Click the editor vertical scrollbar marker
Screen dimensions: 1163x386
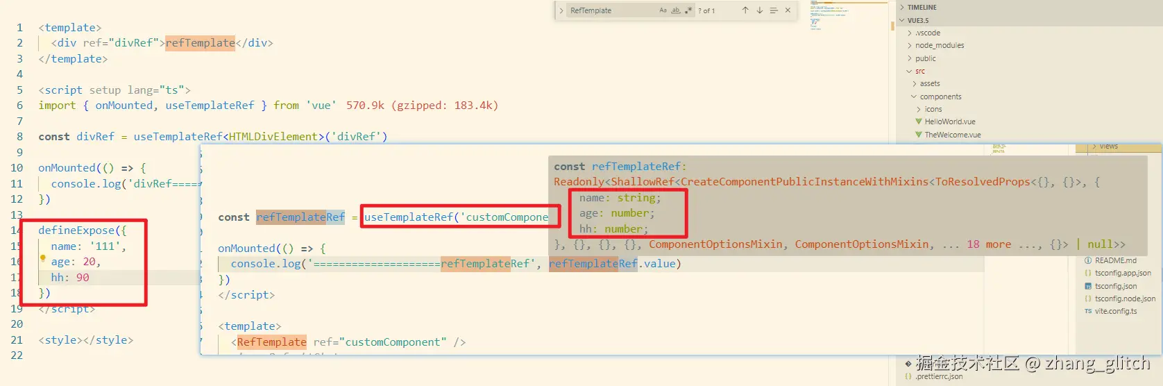892,26
